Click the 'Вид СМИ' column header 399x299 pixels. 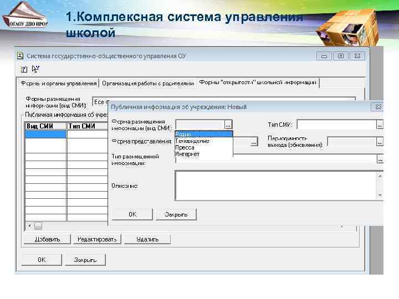tap(46, 126)
